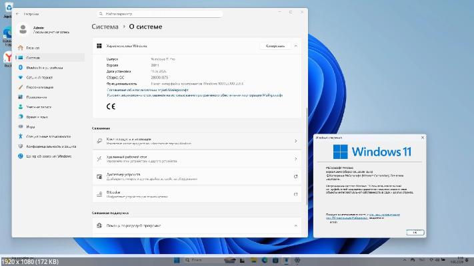Click the Копировать button

[x=275, y=46]
